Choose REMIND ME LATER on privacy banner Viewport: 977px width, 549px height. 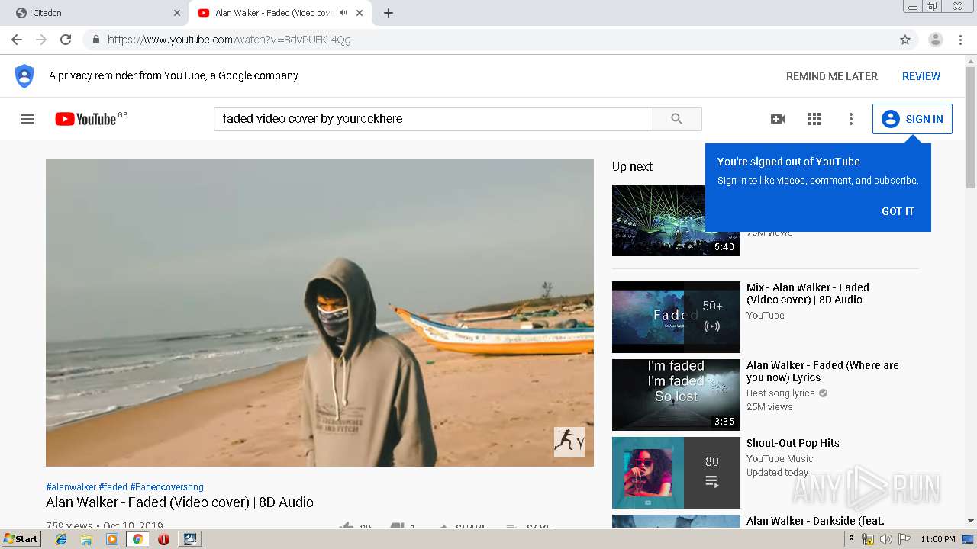coord(832,76)
